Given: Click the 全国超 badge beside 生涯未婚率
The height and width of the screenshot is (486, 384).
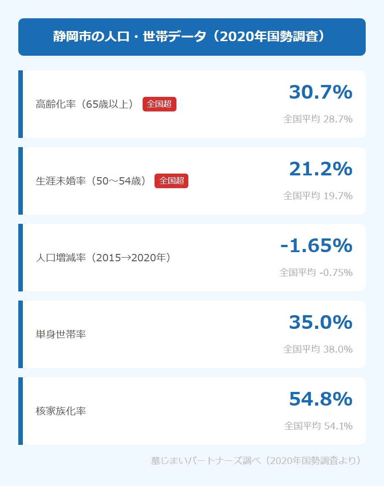Looking at the screenshot, I should 171,181.
